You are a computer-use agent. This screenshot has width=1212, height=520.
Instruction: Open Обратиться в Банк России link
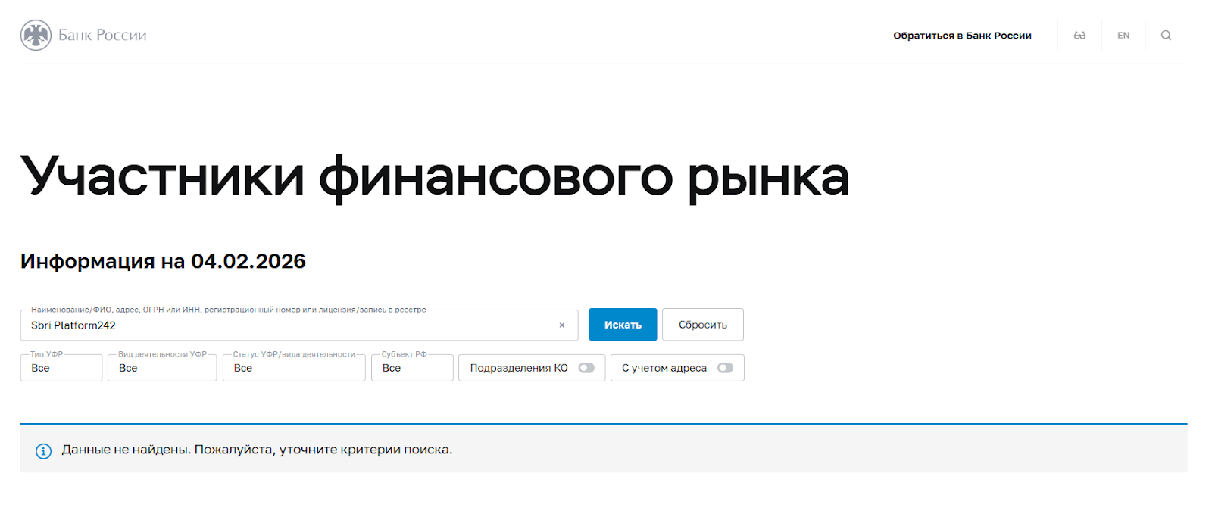click(962, 36)
